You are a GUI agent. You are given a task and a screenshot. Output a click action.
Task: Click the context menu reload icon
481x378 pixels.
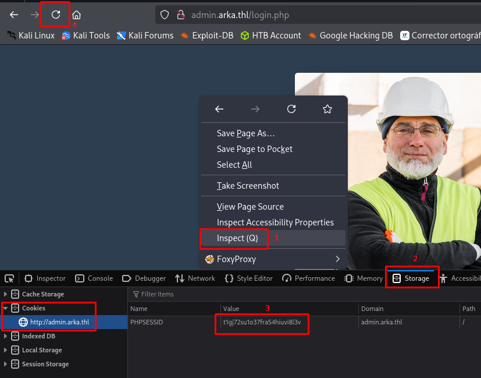click(x=291, y=109)
